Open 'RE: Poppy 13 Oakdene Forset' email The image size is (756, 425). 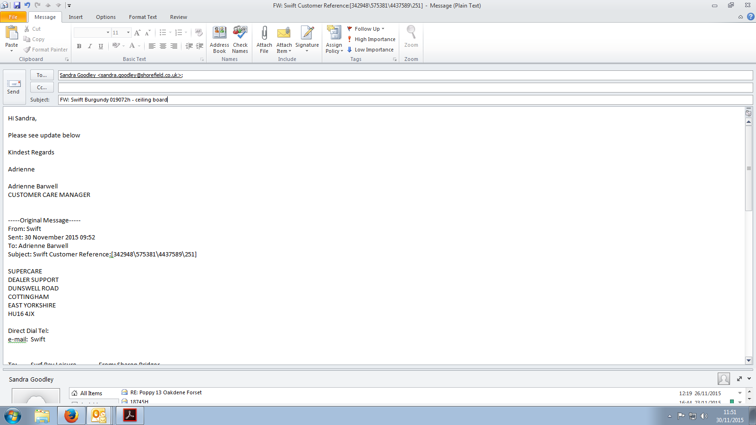point(166,392)
